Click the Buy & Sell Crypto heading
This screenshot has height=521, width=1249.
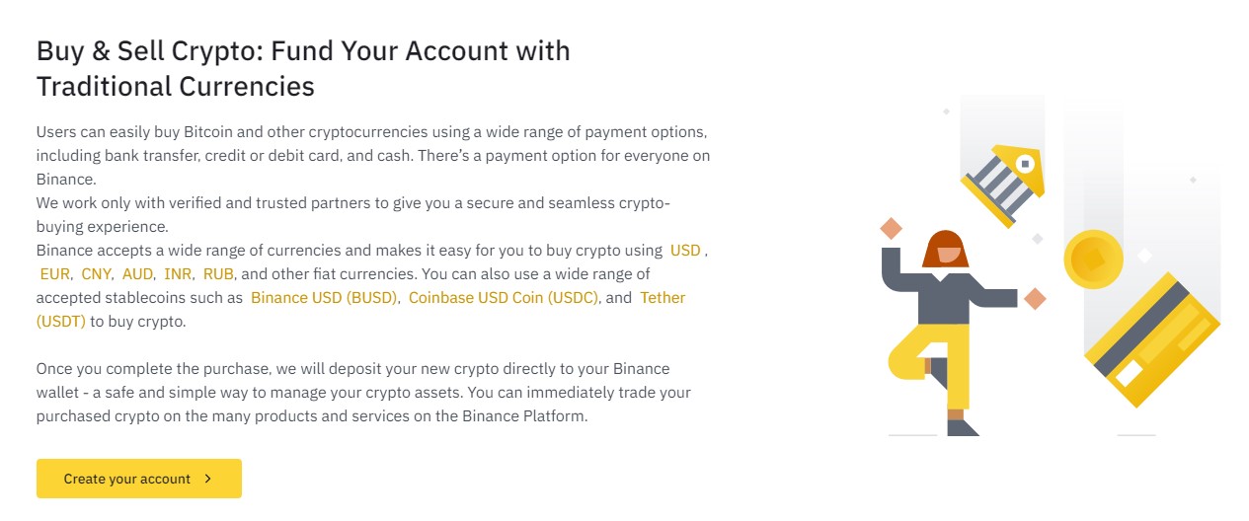(x=303, y=68)
